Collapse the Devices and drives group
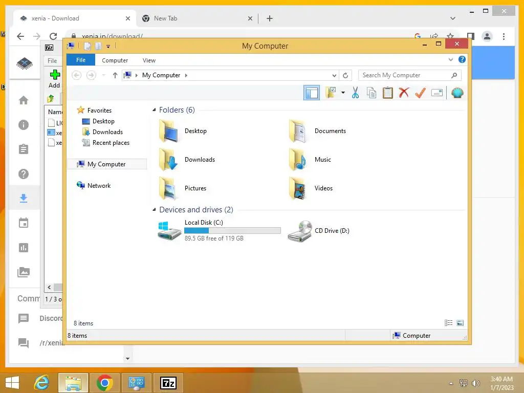The width and height of the screenshot is (524, 393). 154,209
